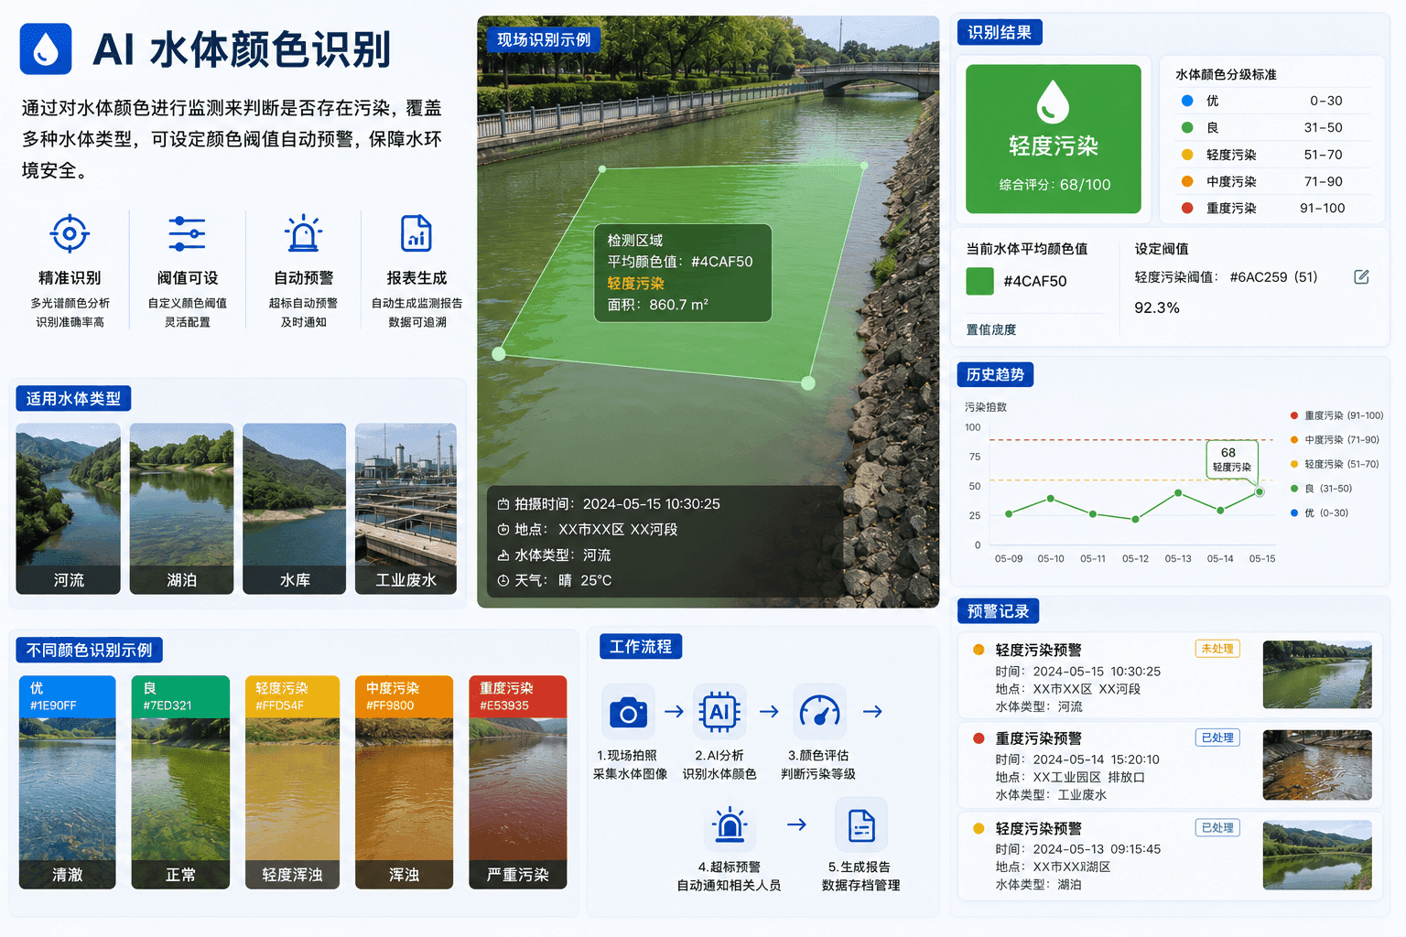Click the orange dot of 轻度污染预警 05-15 record
This screenshot has width=1406, height=937.
coord(979,650)
